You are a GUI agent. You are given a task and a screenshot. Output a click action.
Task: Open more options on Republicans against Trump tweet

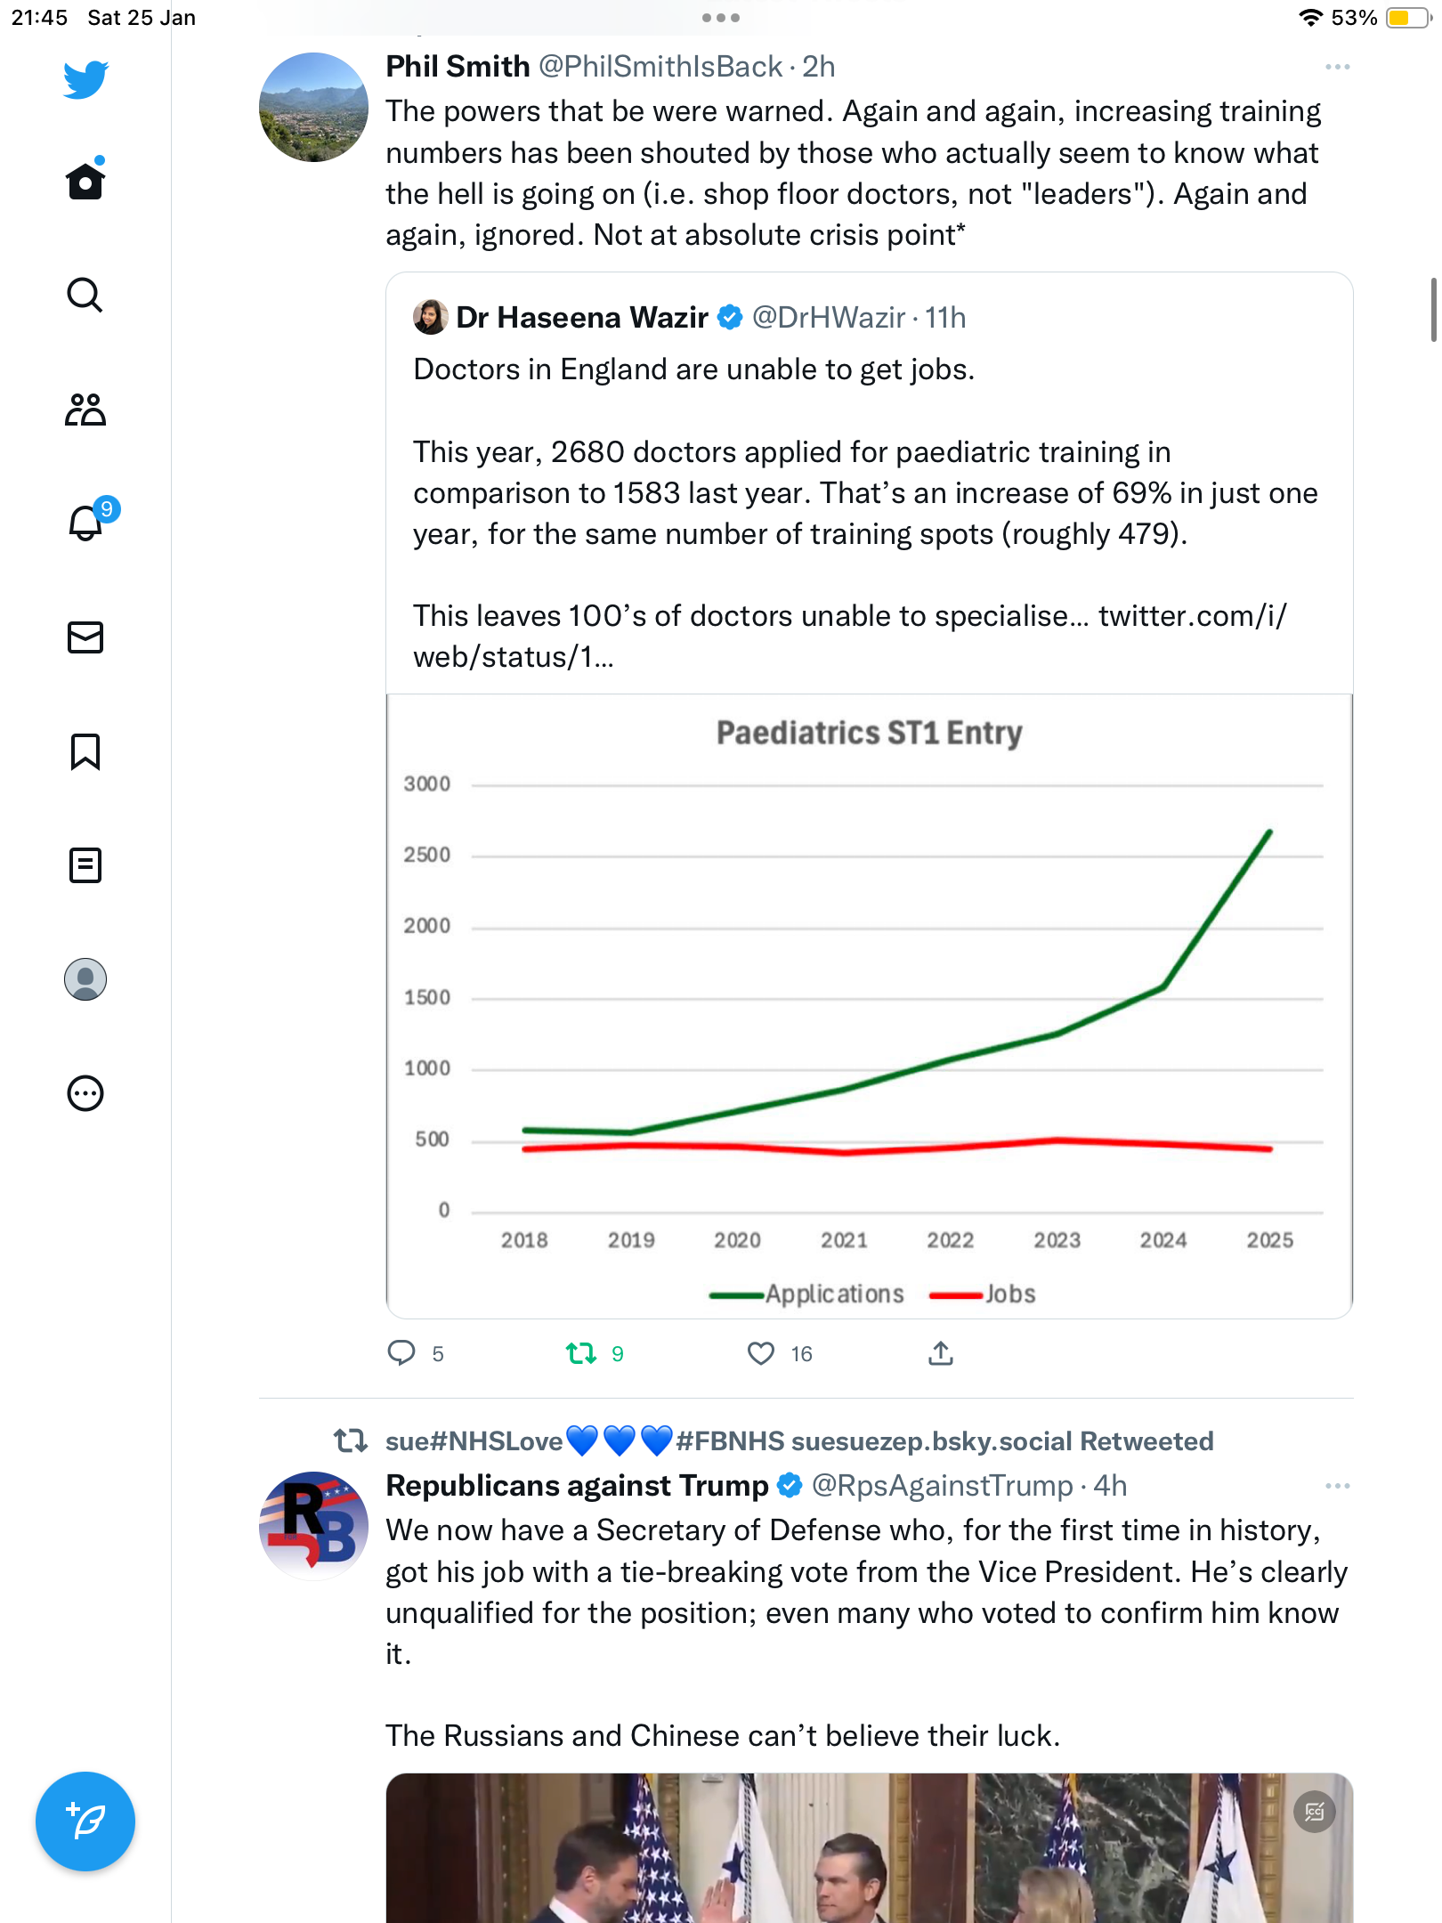click(1337, 1486)
